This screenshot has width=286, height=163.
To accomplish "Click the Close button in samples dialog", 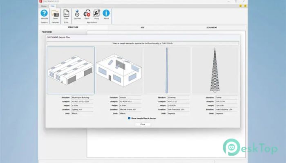I will tap(143, 124).
